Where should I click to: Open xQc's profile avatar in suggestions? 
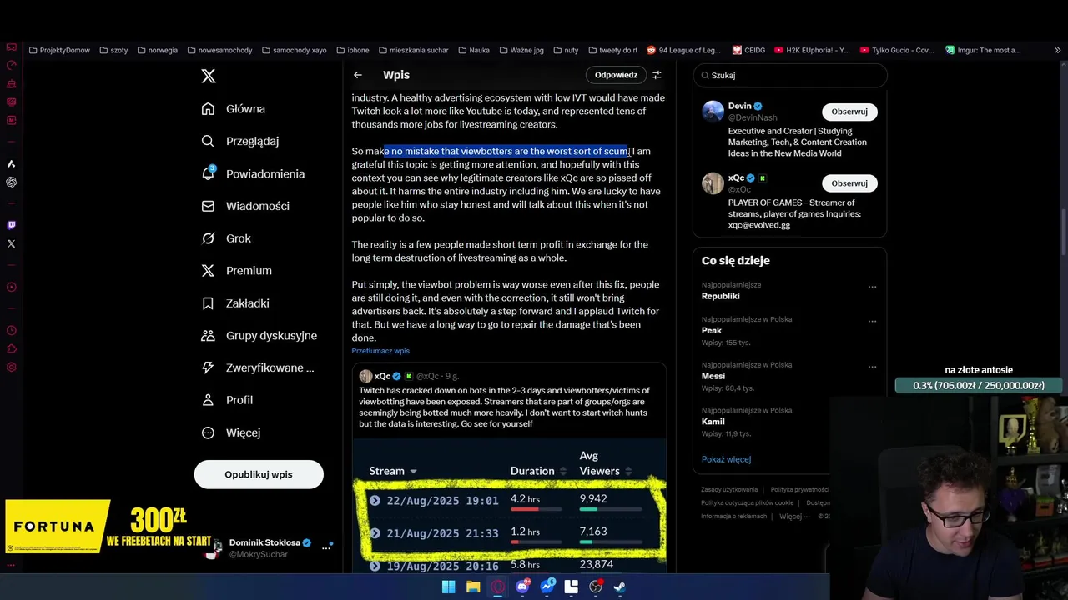pos(713,183)
